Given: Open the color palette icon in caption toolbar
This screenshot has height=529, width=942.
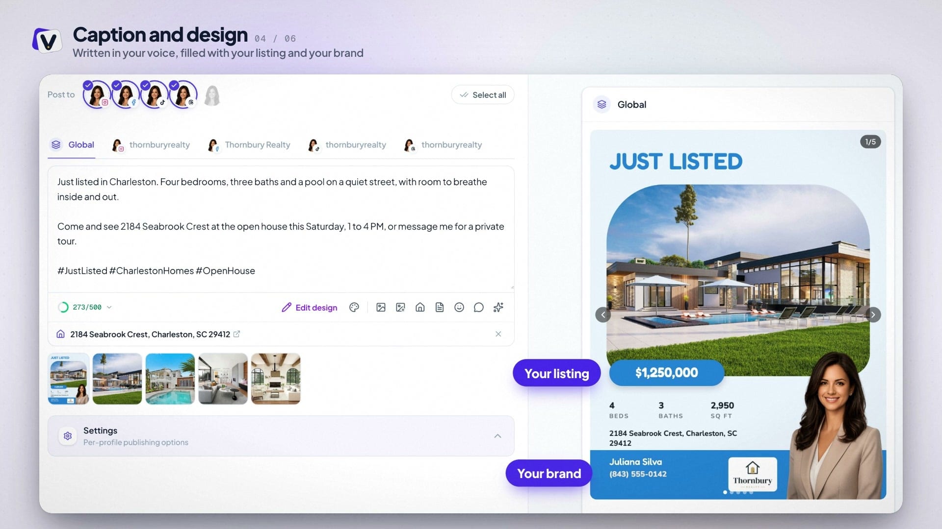Looking at the screenshot, I should [x=354, y=307].
